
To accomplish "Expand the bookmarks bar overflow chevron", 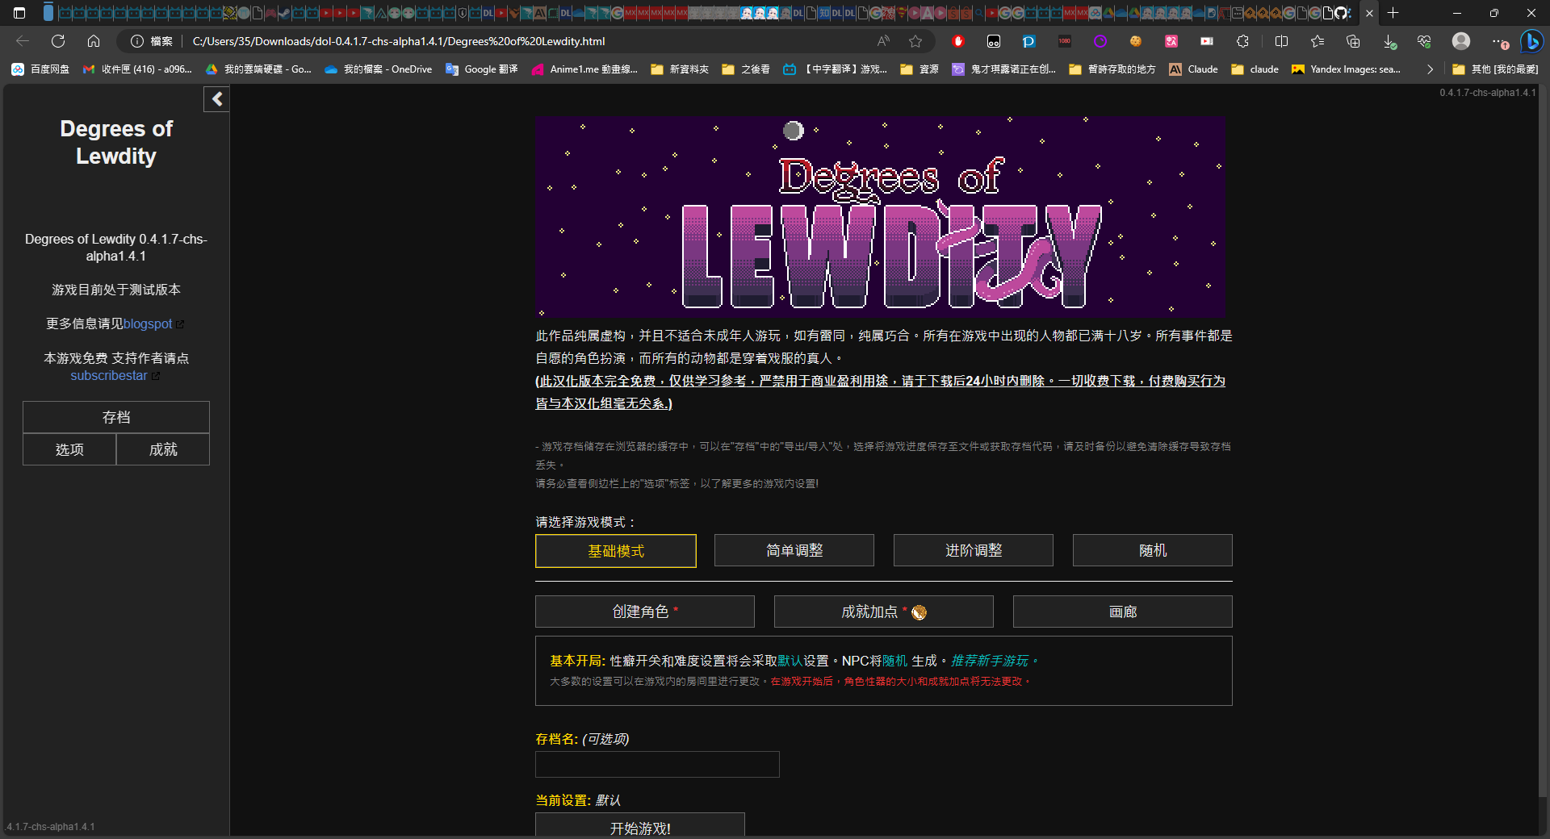I will tap(1430, 69).
